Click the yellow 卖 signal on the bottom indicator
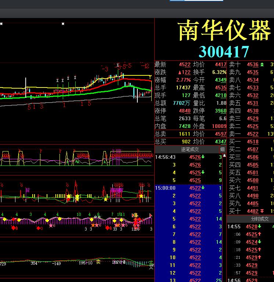The height and width of the screenshot is (282, 274). 98,262
